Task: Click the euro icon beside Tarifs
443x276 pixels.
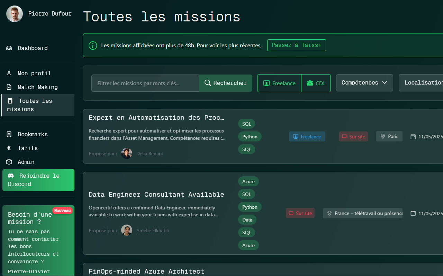Action: [9, 148]
